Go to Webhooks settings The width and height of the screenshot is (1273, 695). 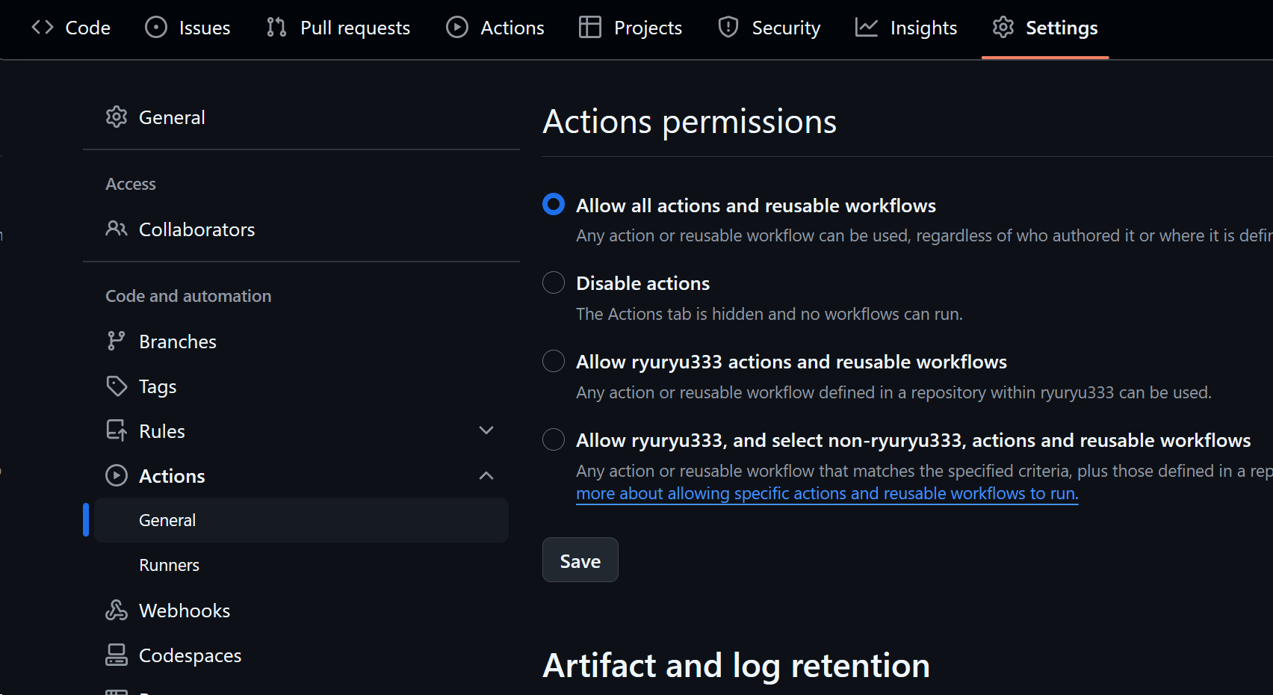[302, 610]
